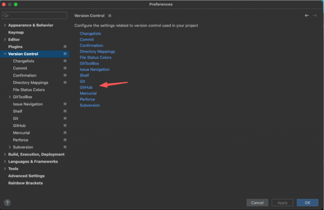Open the Shelf link in main panel
Image resolution: width=324 pixels, height=210 pixels.
pyautogui.click(x=84, y=75)
